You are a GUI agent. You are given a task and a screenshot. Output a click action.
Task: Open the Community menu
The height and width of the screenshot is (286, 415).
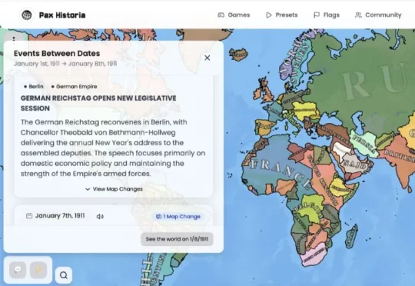(378, 15)
